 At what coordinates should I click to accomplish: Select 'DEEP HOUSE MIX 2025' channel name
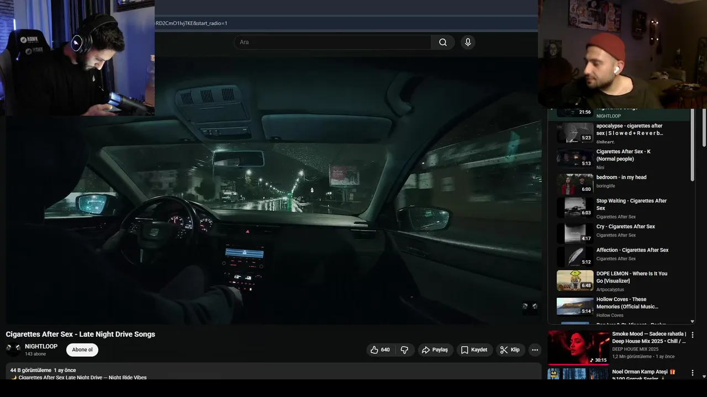click(x=635, y=349)
